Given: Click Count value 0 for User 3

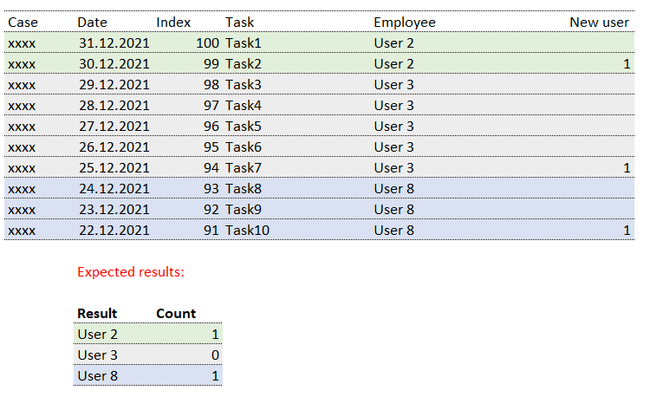Looking at the screenshot, I should [215, 355].
